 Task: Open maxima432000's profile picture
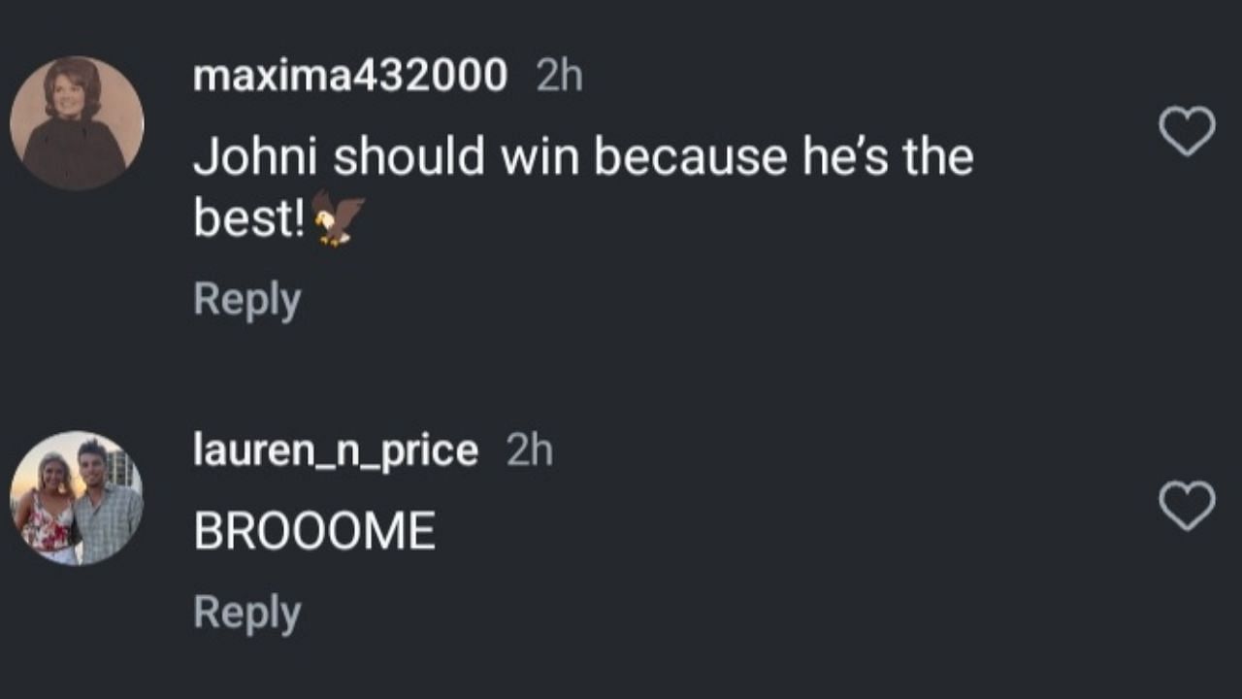(77, 123)
